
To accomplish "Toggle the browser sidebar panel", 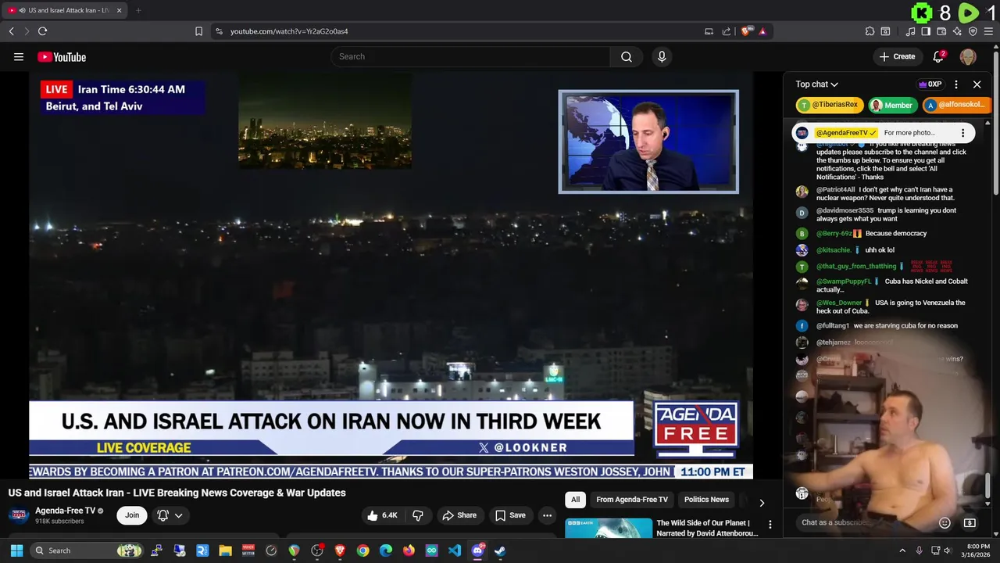I will (926, 31).
